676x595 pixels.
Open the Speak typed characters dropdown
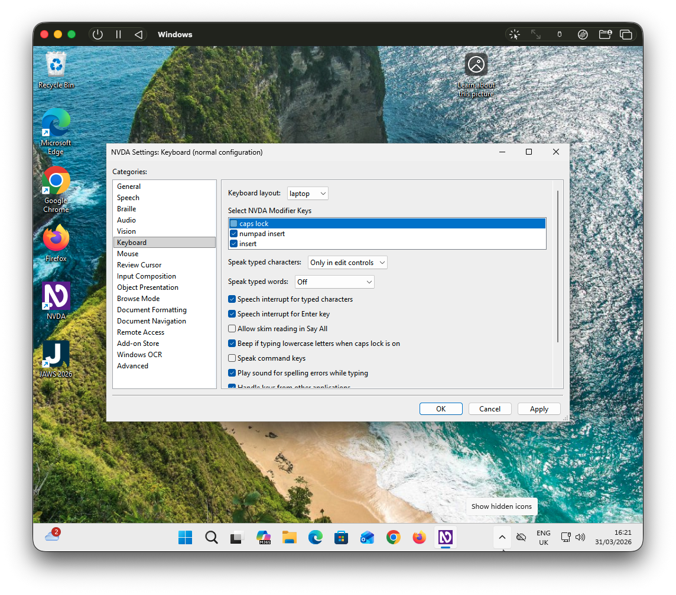pyautogui.click(x=347, y=262)
